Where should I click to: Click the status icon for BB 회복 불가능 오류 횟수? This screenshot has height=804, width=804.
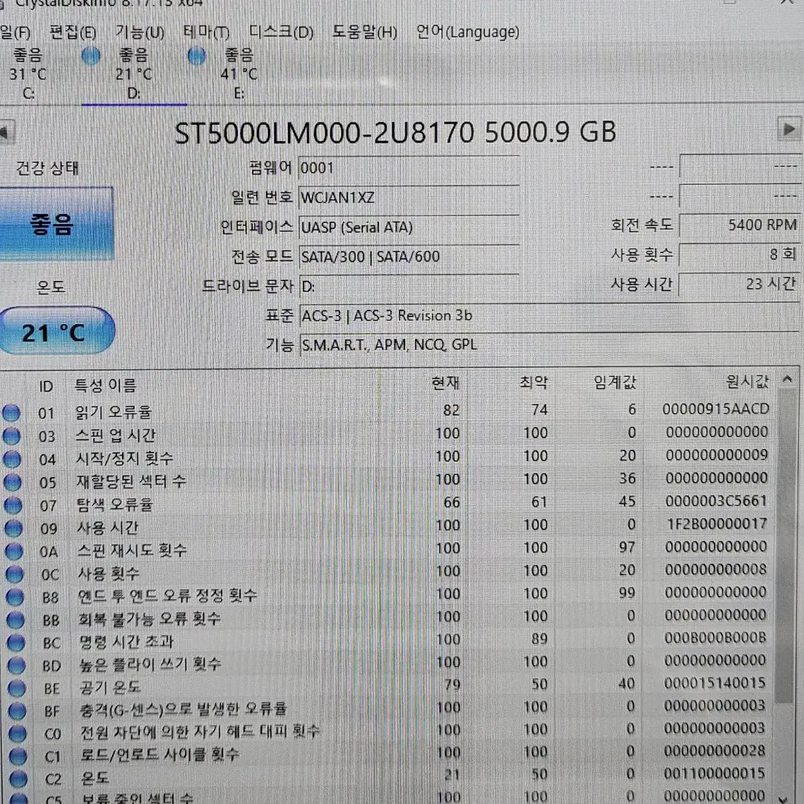pyautogui.click(x=16, y=620)
